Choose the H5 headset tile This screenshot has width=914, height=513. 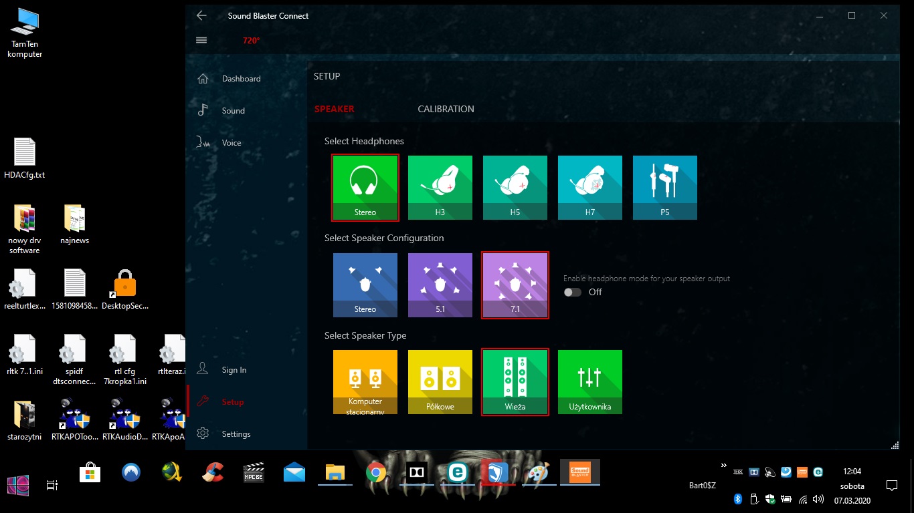pyautogui.click(x=515, y=188)
